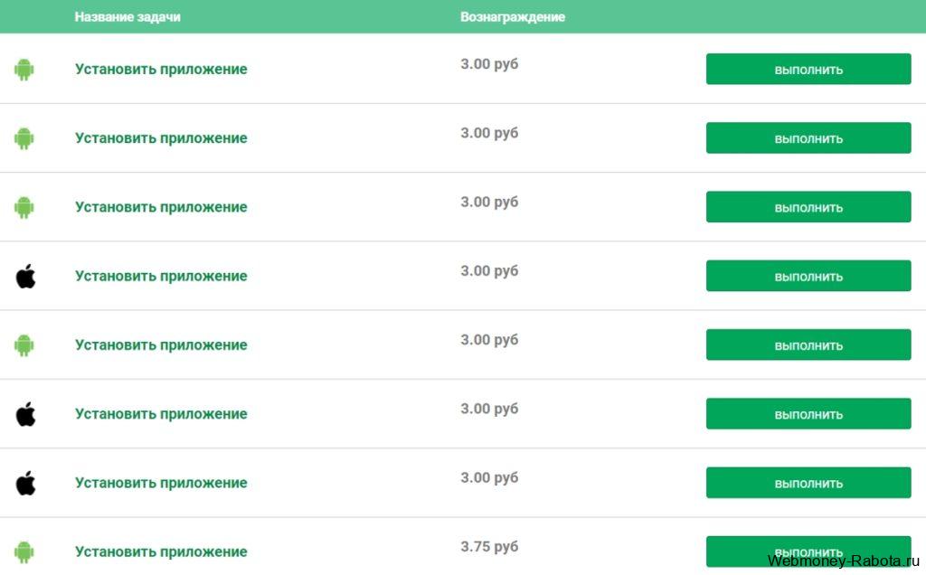This screenshot has height=575, width=926.
Task: Select '3.00 руб' reward in the fourth row
Action: pyautogui.click(x=489, y=271)
